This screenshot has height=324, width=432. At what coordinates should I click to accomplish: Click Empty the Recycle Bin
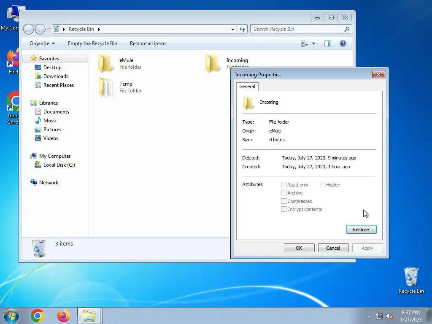click(92, 43)
